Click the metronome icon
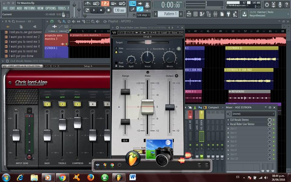The width and height of the screenshot is (291, 182). [87, 3]
